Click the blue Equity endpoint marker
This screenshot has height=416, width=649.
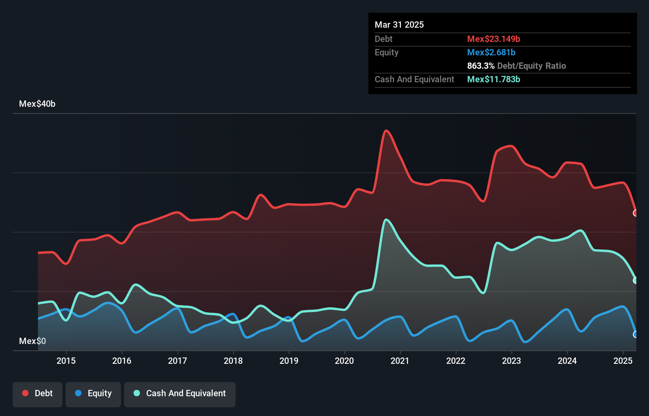tap(636, 335)
